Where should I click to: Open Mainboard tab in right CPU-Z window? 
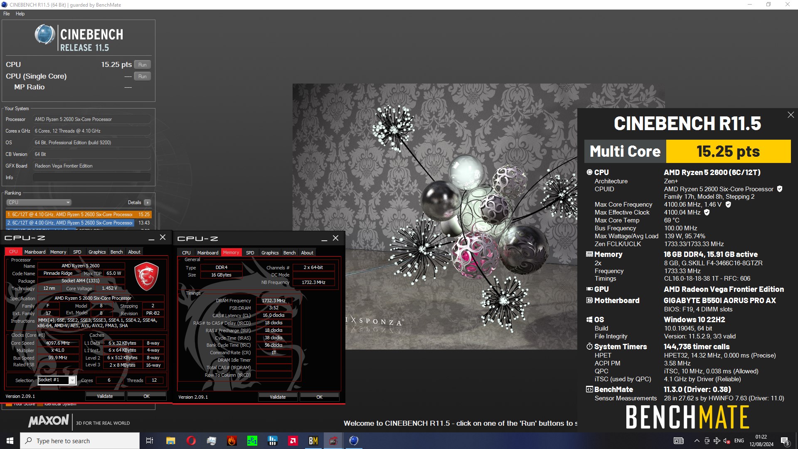(208, 253)
